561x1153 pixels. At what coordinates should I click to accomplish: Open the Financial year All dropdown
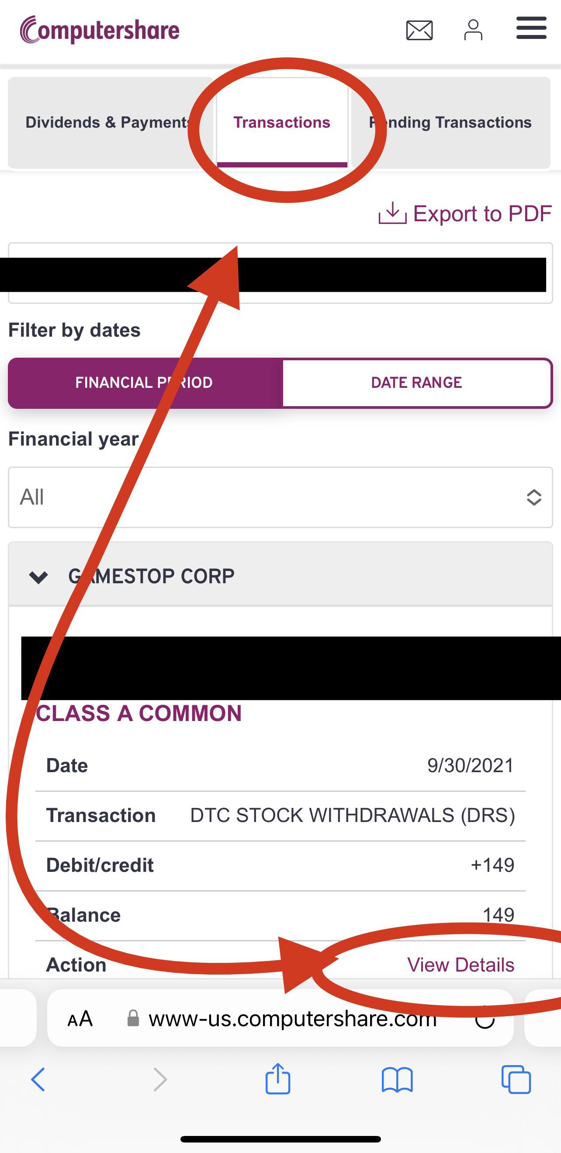coord(280,497)
